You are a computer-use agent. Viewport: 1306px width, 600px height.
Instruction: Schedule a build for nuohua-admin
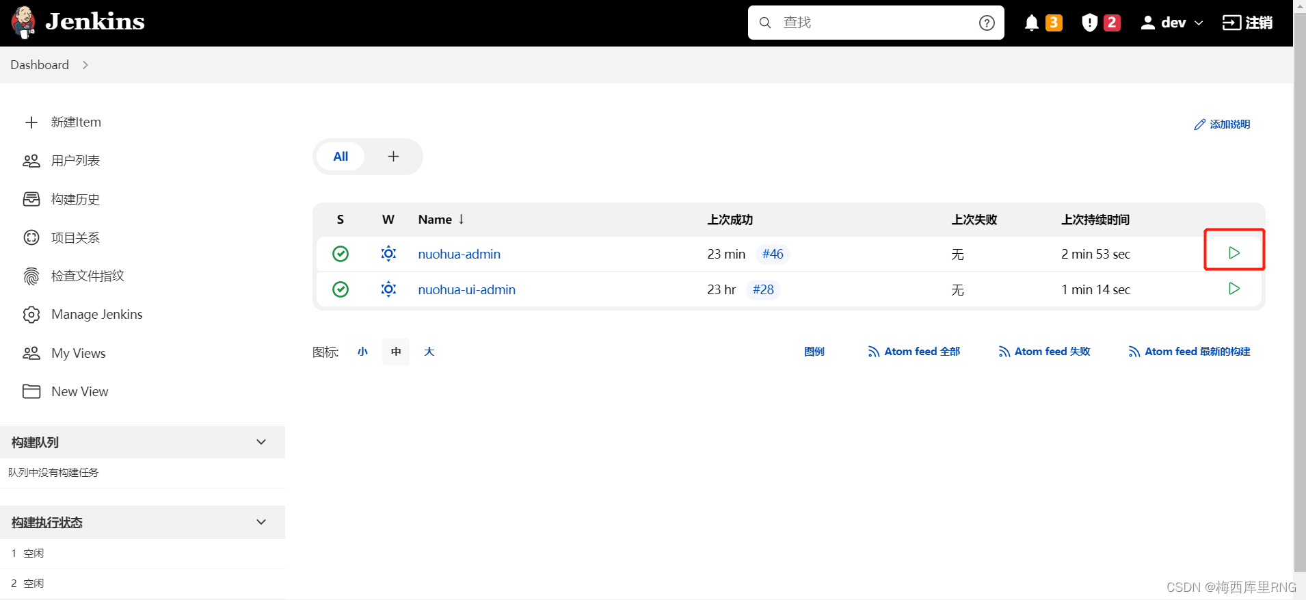coord(1234,253)
